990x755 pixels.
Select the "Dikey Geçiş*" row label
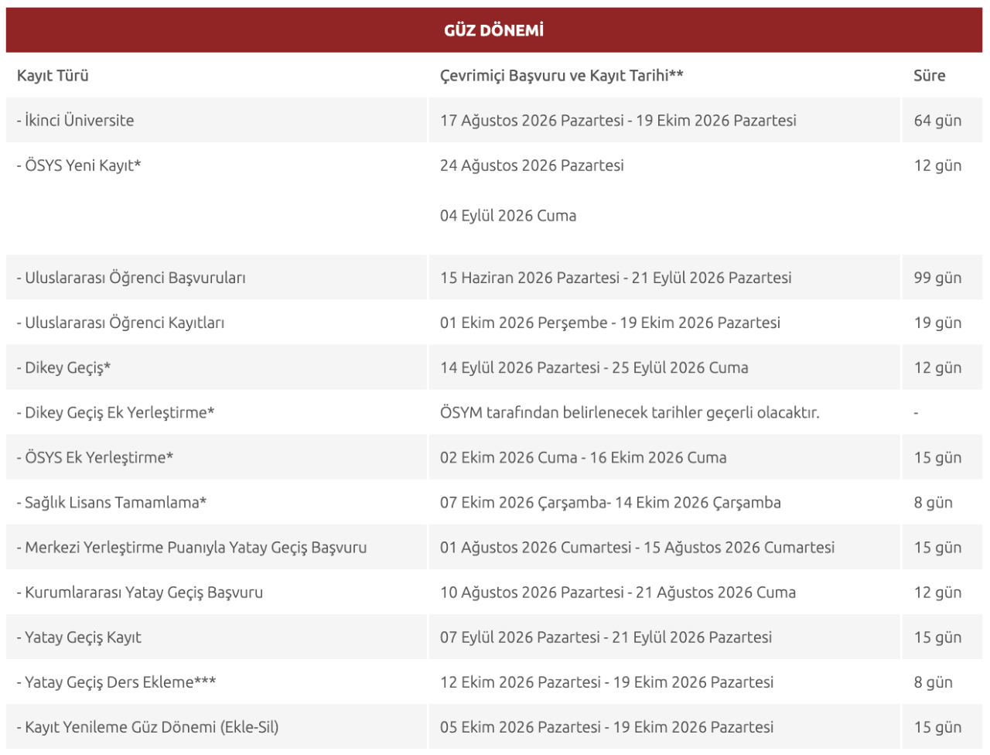click(63, 367)
